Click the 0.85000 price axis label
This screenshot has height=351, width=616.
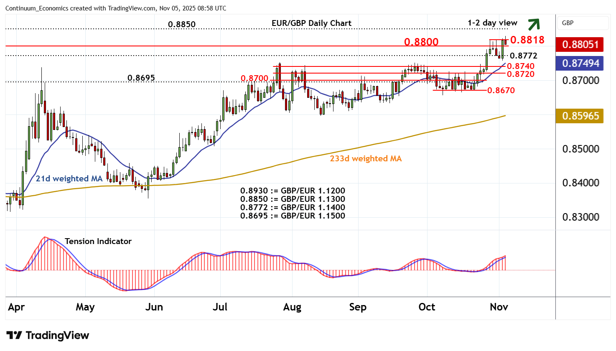pyautogui.click(x=580, y=149)
